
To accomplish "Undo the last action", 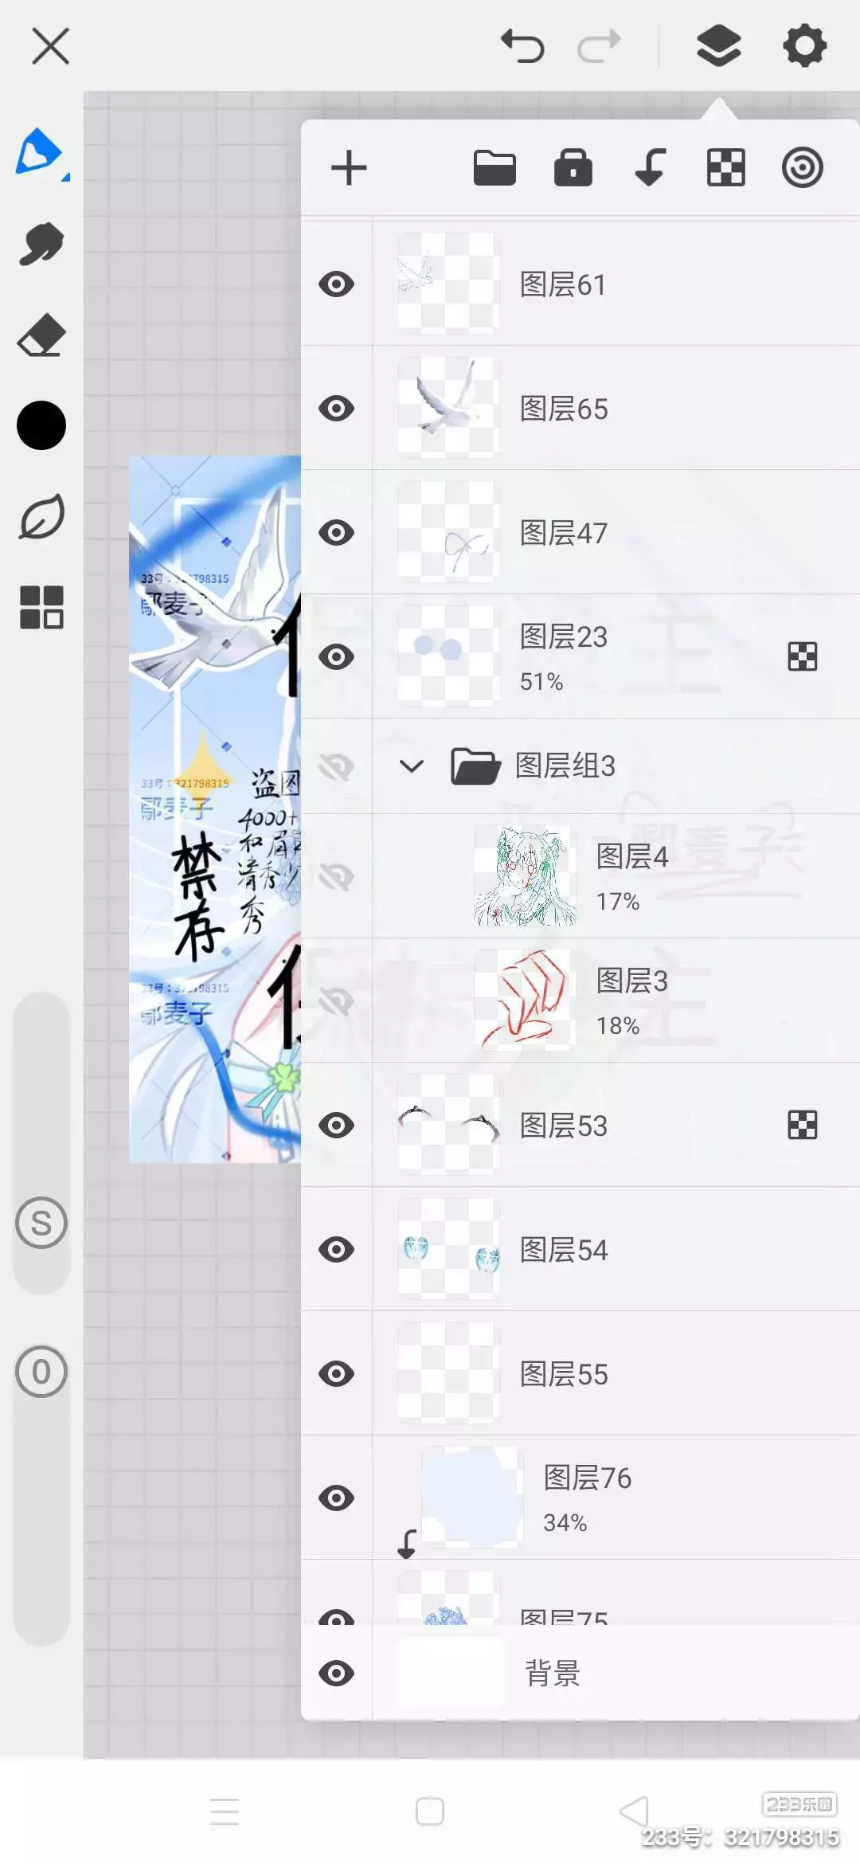I will [522, 45].
